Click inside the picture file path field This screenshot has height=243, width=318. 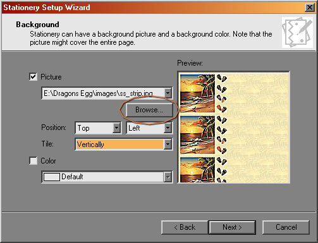[103, 93]
